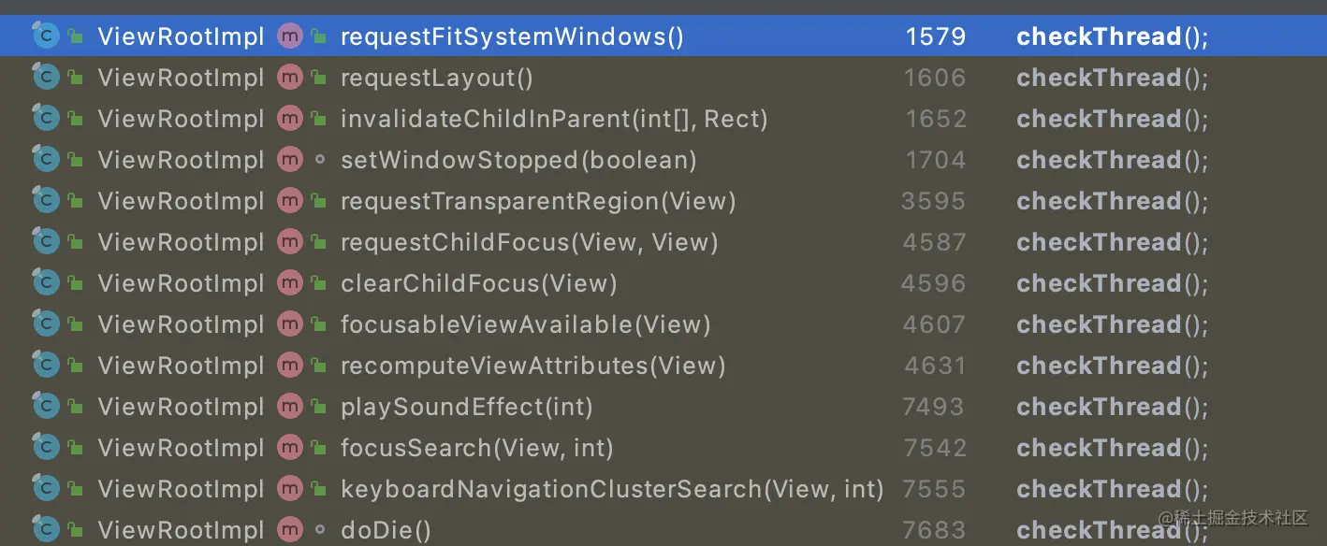
Task: Click line number 4631
Action: click(x=934, y=366)
